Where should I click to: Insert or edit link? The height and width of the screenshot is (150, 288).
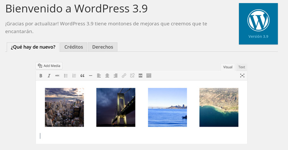point(124,75)
